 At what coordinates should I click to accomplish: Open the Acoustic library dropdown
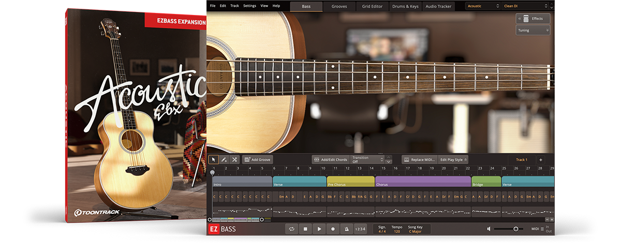tap(482, 6)
